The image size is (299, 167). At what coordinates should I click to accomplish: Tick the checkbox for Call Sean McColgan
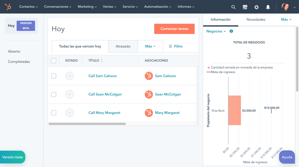point(53,94)
